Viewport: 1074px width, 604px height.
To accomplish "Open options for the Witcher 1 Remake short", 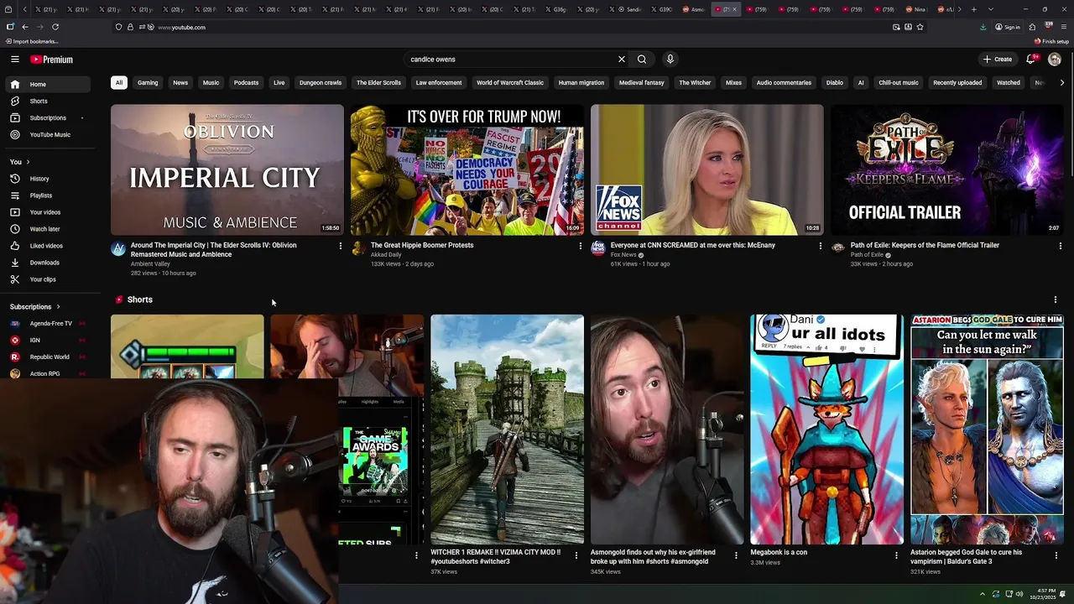I will tap(576, 555).
